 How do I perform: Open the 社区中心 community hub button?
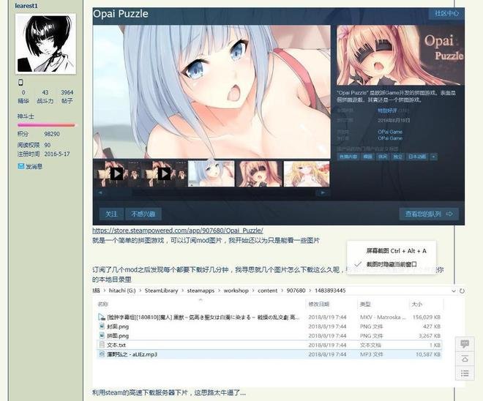[x=446, y=13]
